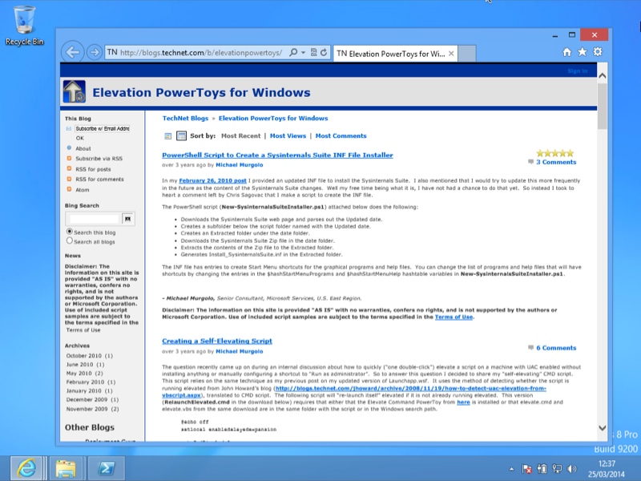Click the Subscribe w/ Email Address field

(103, 128)
